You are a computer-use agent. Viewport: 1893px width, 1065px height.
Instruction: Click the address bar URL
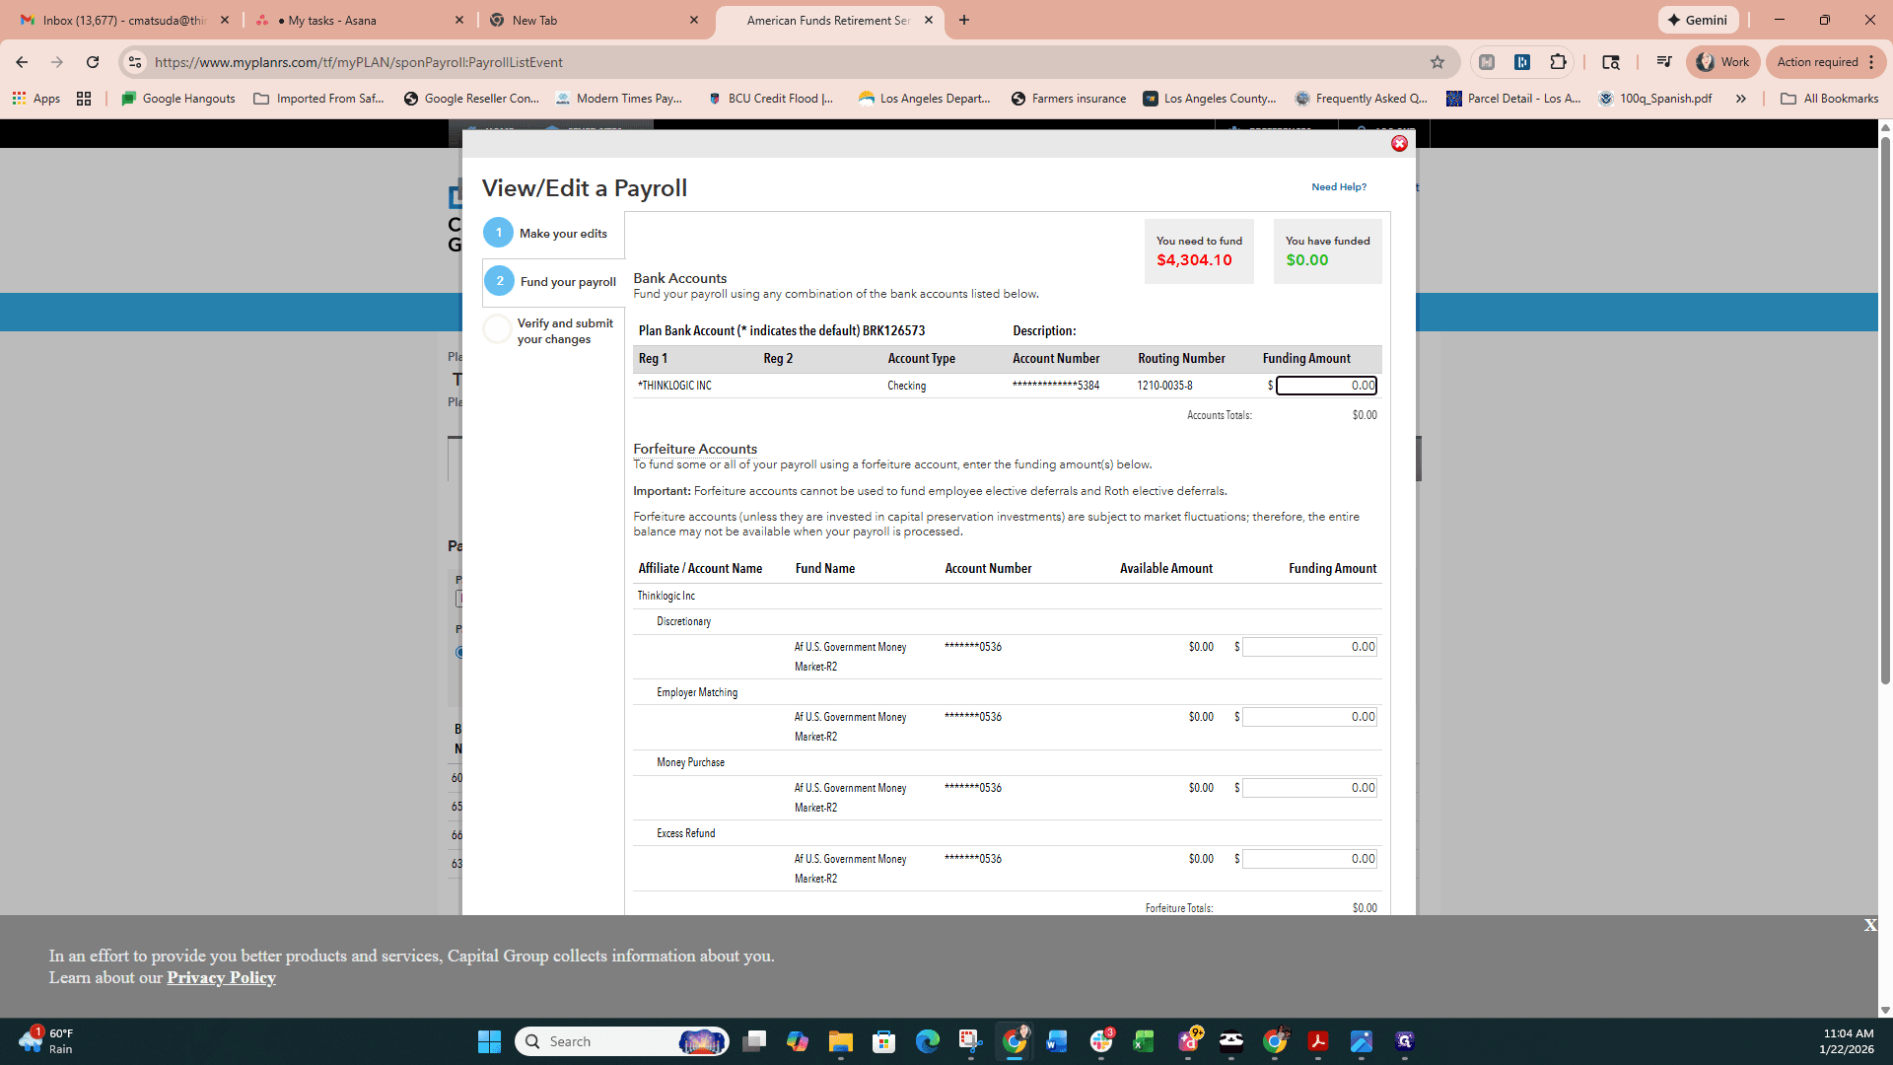tap(359, 62)
